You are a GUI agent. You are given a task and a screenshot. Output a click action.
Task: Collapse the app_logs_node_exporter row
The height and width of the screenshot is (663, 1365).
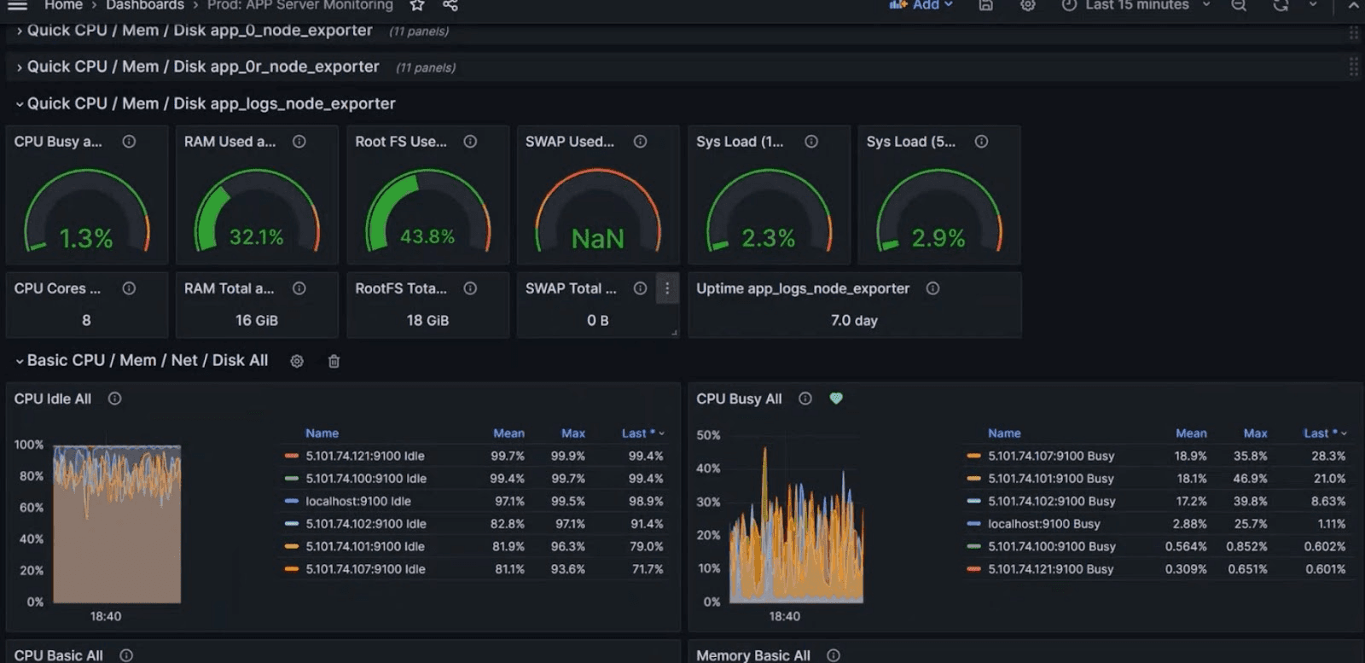[x=211, y=103]
